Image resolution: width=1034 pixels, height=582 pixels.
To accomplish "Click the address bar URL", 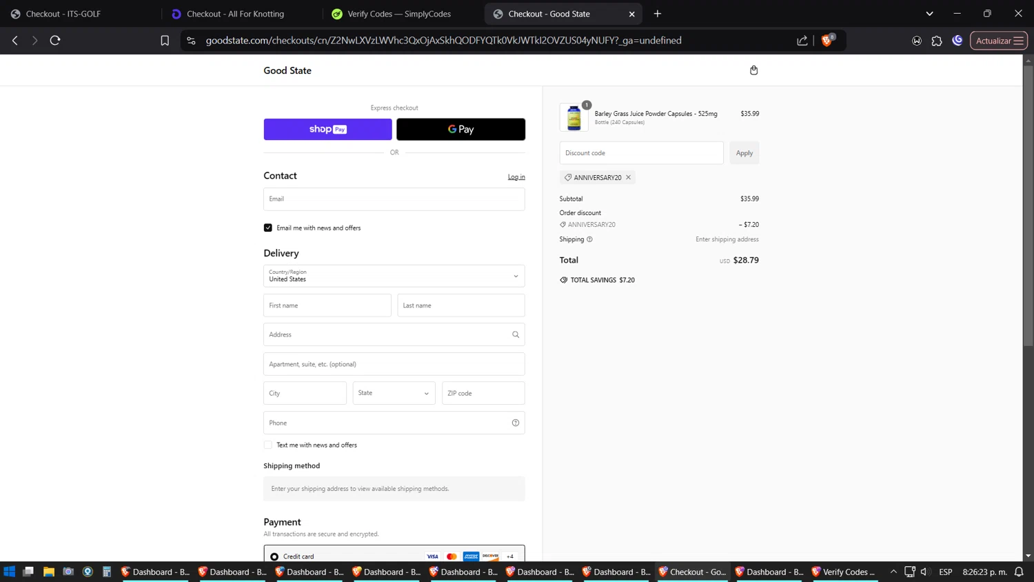I will [444, 41].
